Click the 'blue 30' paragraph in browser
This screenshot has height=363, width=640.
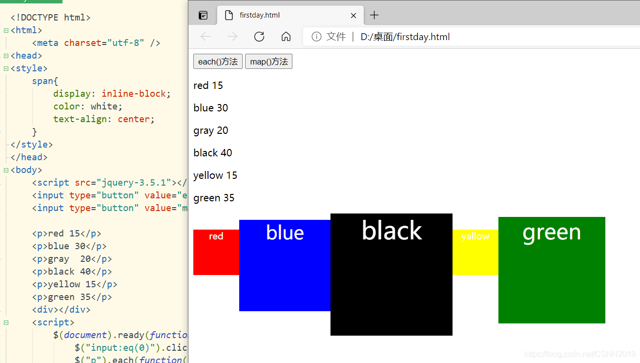210,108
